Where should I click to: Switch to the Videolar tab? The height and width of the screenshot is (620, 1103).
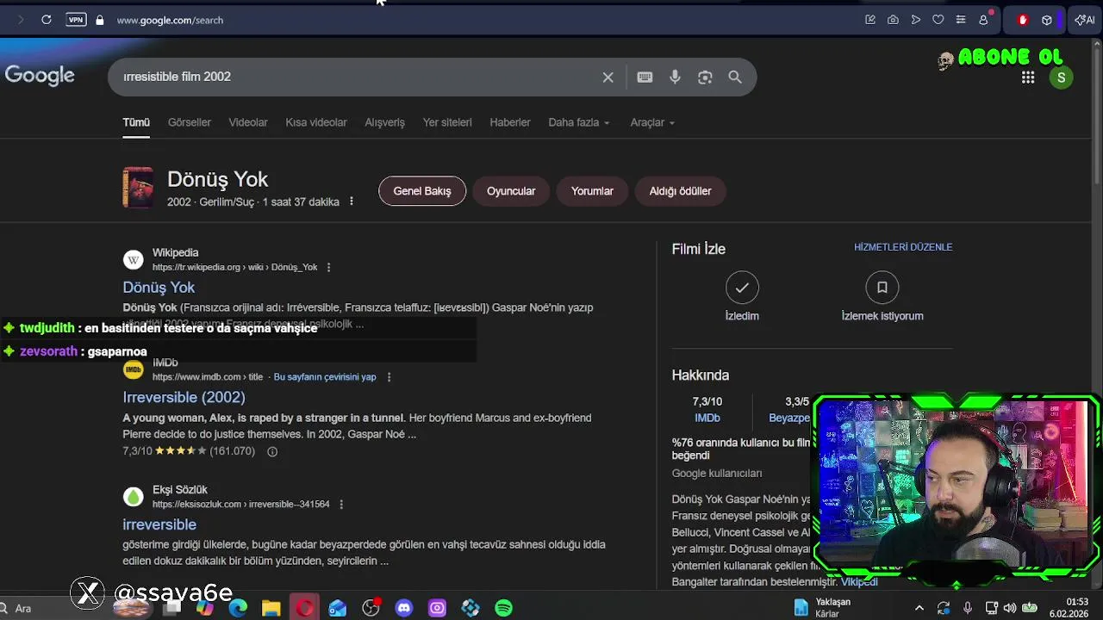click(248, 122)
